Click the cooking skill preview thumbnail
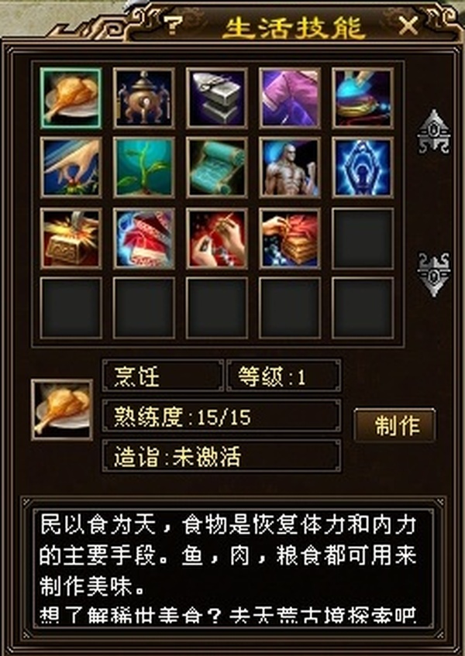Screen dimensions: 465x656 coord(62,410)
